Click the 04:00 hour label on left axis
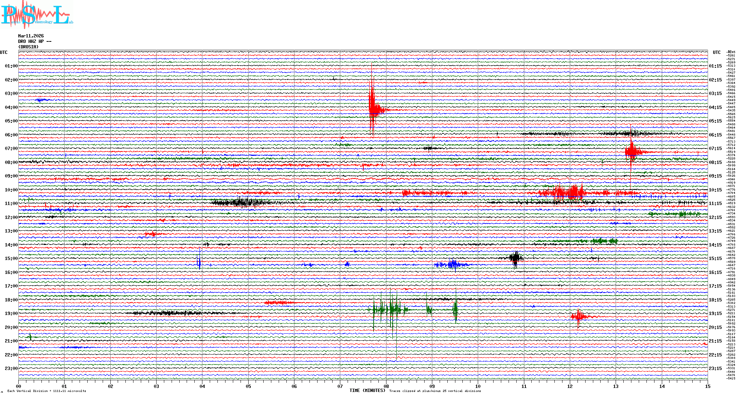This screenshot has width=737, height=396. [x=11, y=107]
